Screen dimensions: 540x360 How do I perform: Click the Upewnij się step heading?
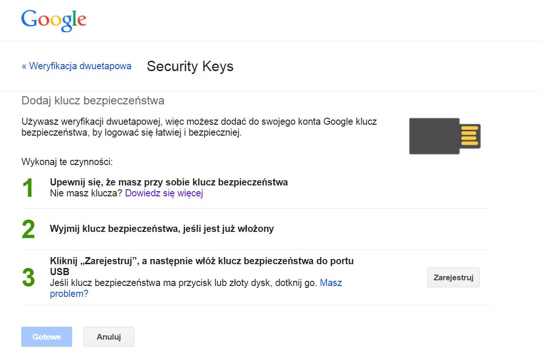[169, 182]
